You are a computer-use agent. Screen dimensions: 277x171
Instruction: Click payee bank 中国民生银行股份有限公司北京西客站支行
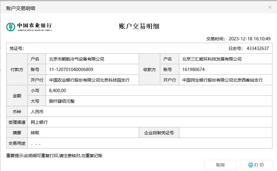click(222, 80)
